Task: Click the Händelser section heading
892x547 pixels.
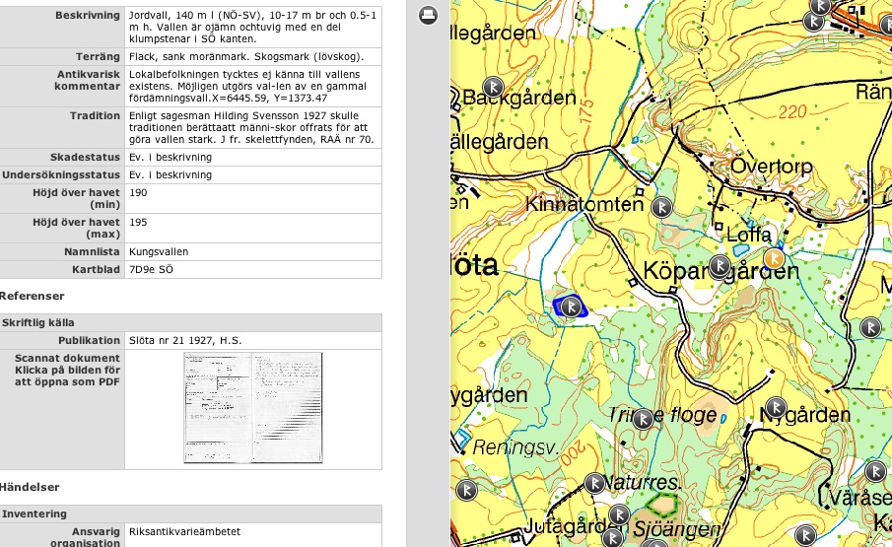Action: (30, 487)
